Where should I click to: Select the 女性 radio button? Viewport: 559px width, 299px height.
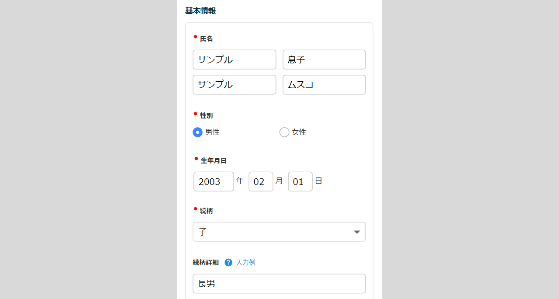[284, 132]
